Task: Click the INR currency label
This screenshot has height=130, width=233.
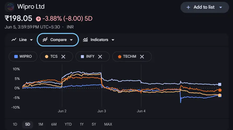Action: click(70, 27)
